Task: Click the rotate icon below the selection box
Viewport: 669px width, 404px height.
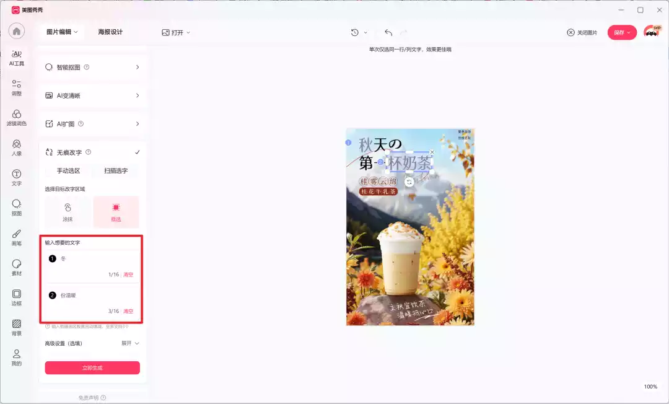Action: 409,182
